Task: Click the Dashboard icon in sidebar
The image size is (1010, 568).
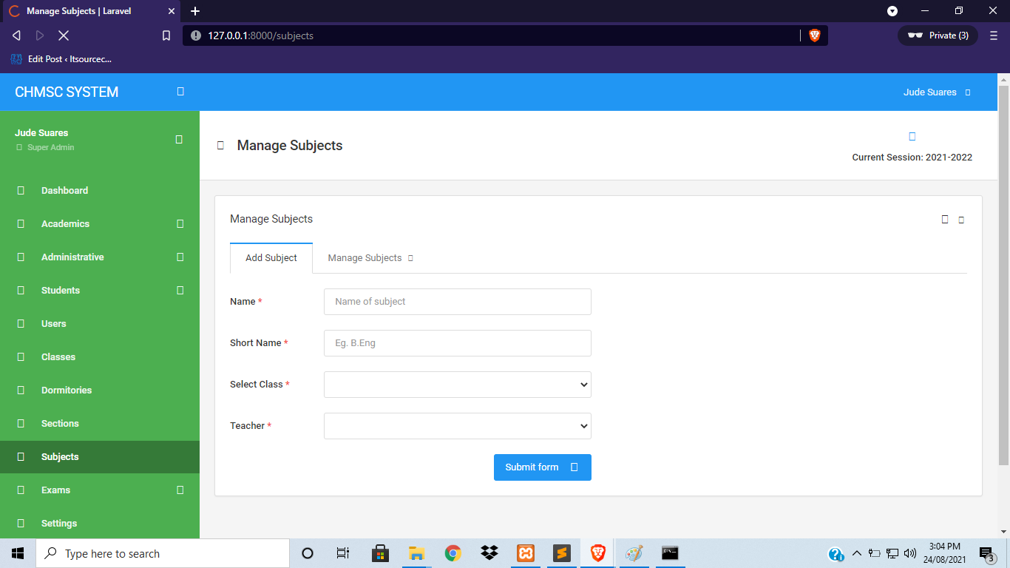Action: tap(20, 190)
